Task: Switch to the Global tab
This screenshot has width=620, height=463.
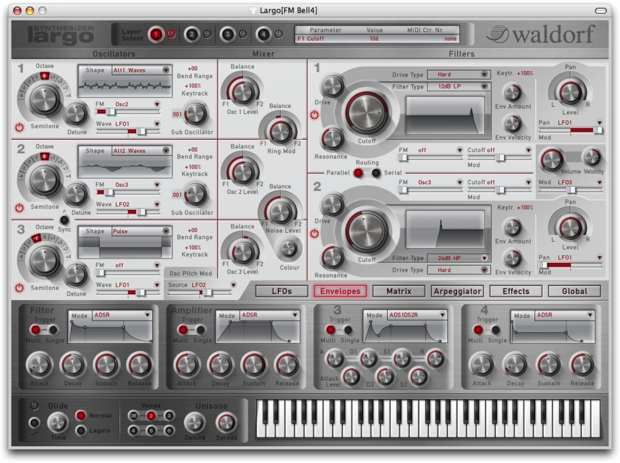Action: [x=575, y=291]
